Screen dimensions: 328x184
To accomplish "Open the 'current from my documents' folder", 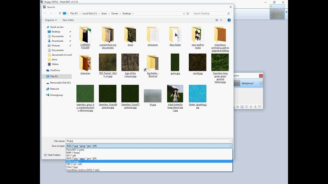I will (108, 35).
